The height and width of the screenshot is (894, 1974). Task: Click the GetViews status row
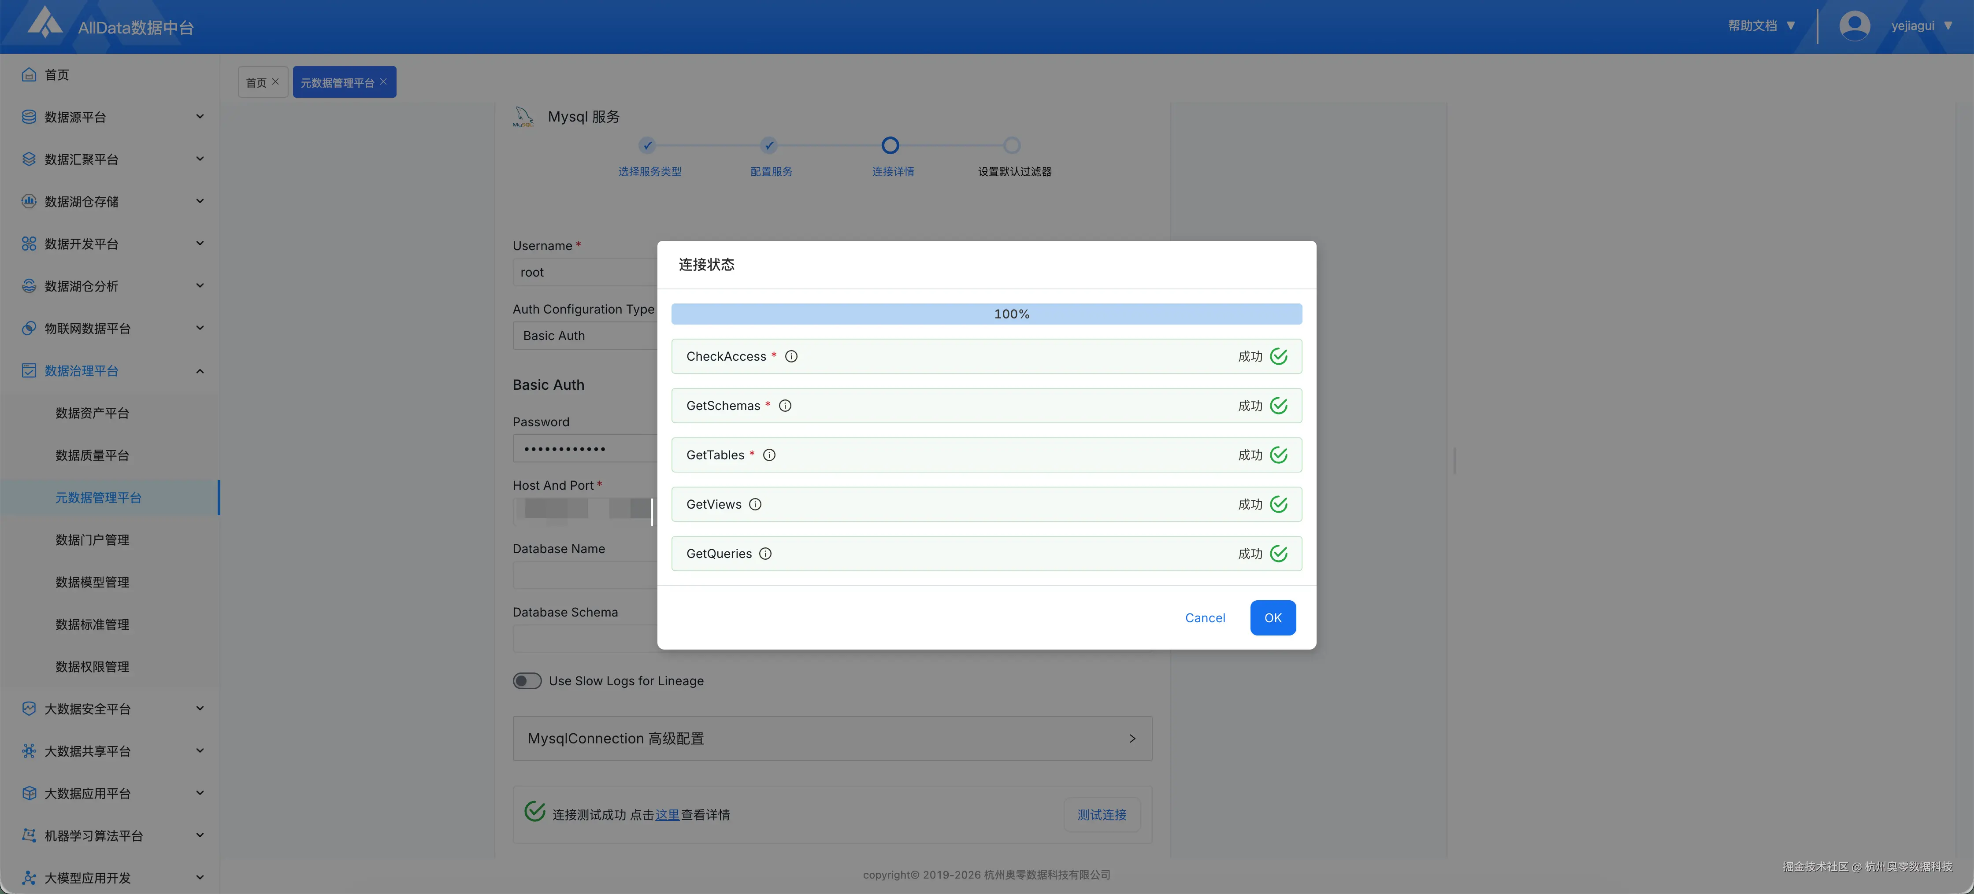[986, 504]
